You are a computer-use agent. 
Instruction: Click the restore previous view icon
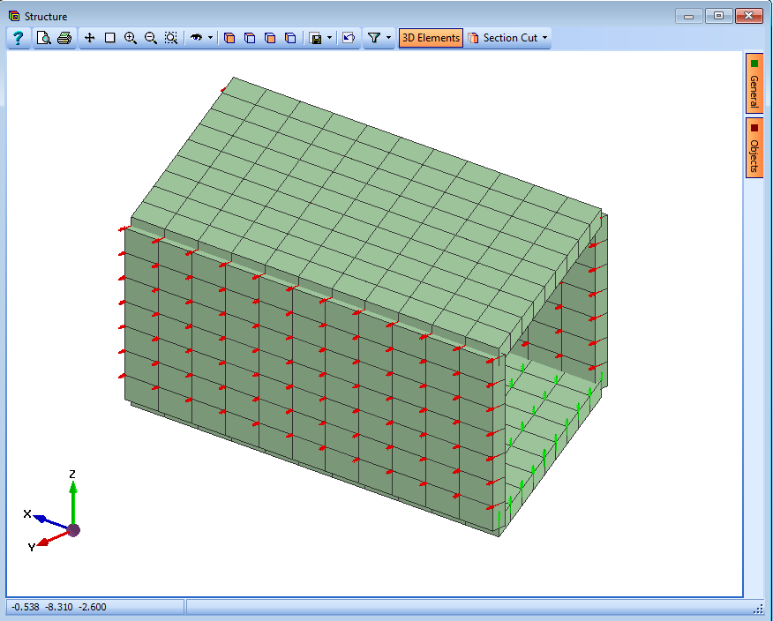coord(349,38)
